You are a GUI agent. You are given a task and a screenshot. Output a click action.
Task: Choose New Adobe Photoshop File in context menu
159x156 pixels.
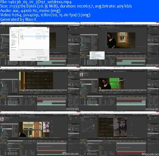point(96,55)
